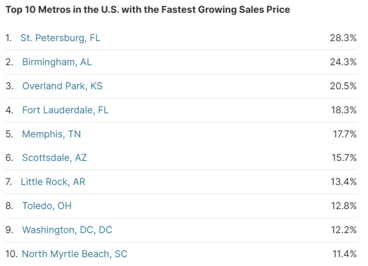This screenshot has width=368, height=266.
Task: Click the 18.3% growth figure
Action: [x=343, y=110]
